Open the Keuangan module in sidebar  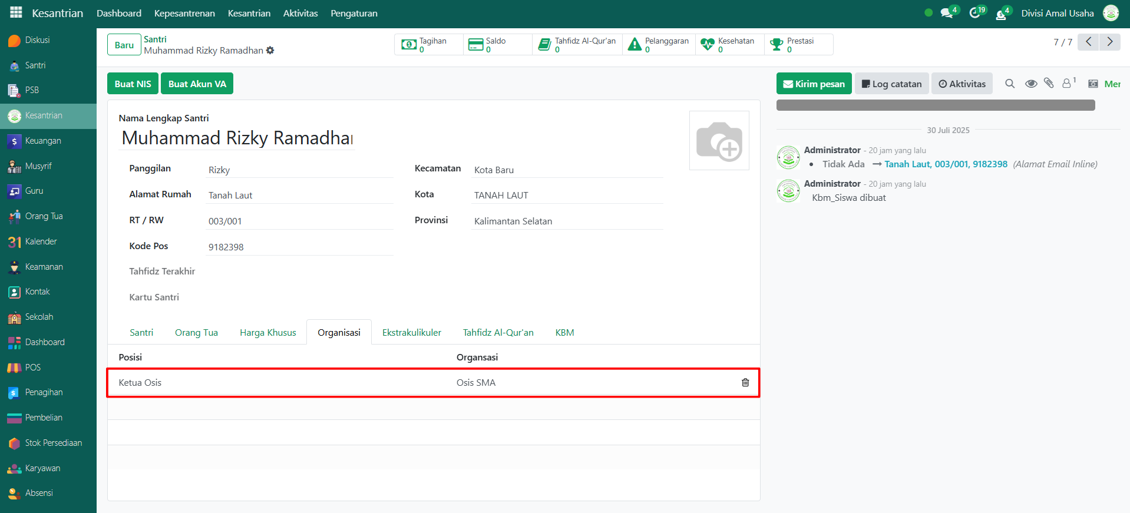click(x=43, y=141)
